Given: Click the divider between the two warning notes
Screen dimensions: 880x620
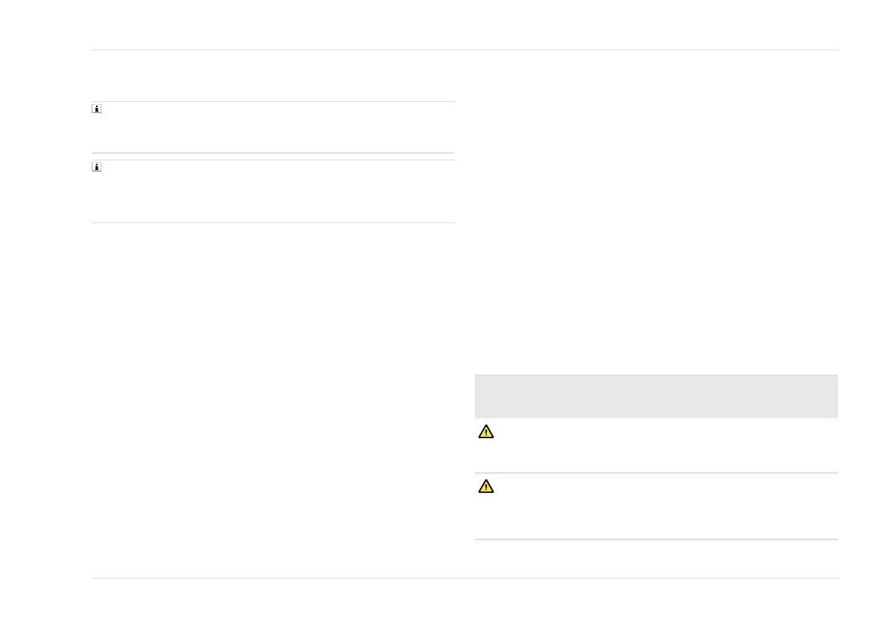Looking at the screenshot, I should (x=655, y=473).
